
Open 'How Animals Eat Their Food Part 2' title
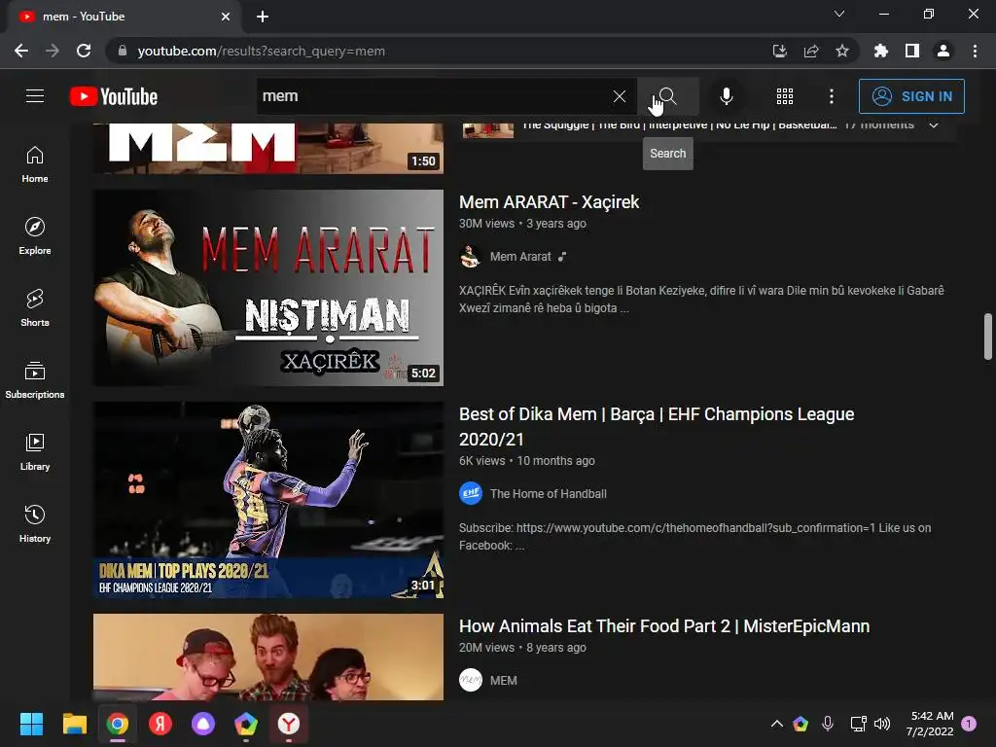click(664, 626)
